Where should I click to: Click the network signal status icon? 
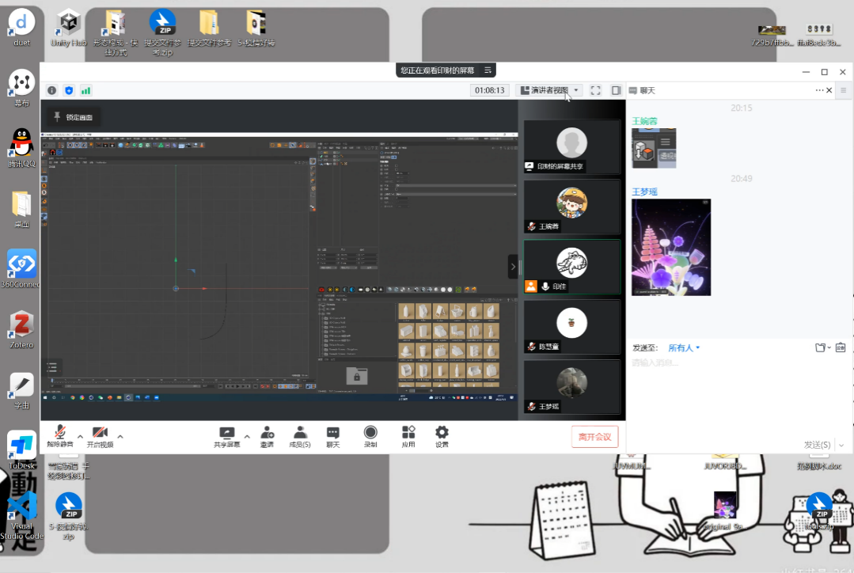[85, 90]
